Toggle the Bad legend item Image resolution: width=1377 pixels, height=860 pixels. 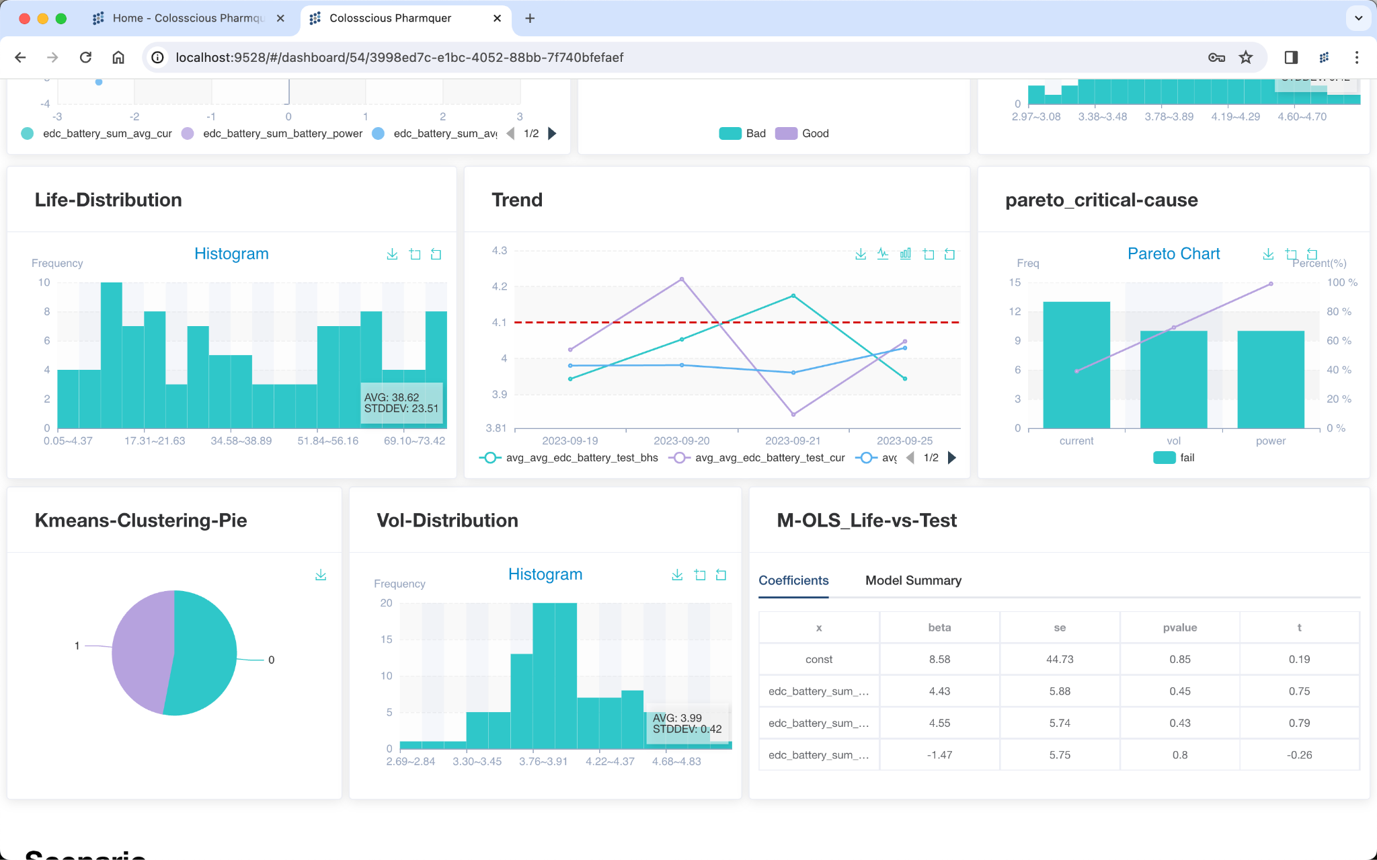pyautogui.click(x=742, y=133)
